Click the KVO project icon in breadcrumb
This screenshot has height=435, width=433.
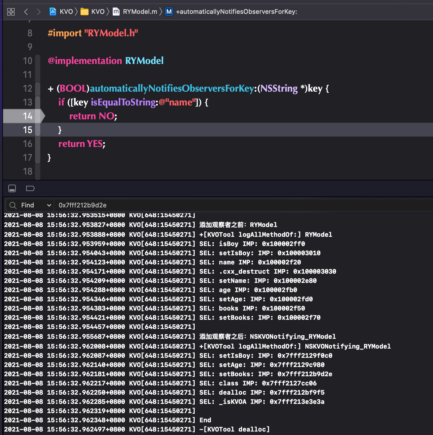[x=53, y=12]
